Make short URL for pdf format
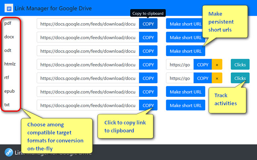257x160 pixels. coord(184,24)
